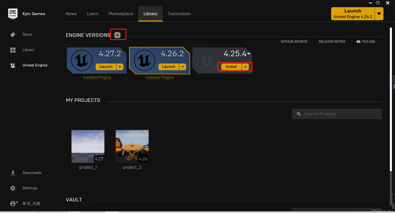Expand the 4.26.2 Launch options arrow
This screenshot has height=213, width=395.
click(x=183, y=66)
